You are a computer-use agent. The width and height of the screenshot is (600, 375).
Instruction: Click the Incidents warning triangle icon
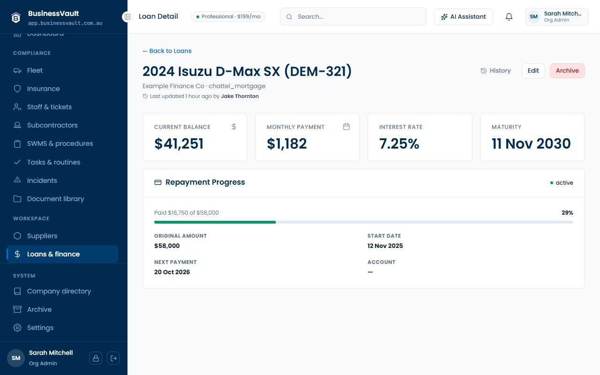[x=17, y=180]
